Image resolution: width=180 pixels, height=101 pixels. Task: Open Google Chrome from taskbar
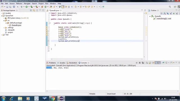click(53, 98)
